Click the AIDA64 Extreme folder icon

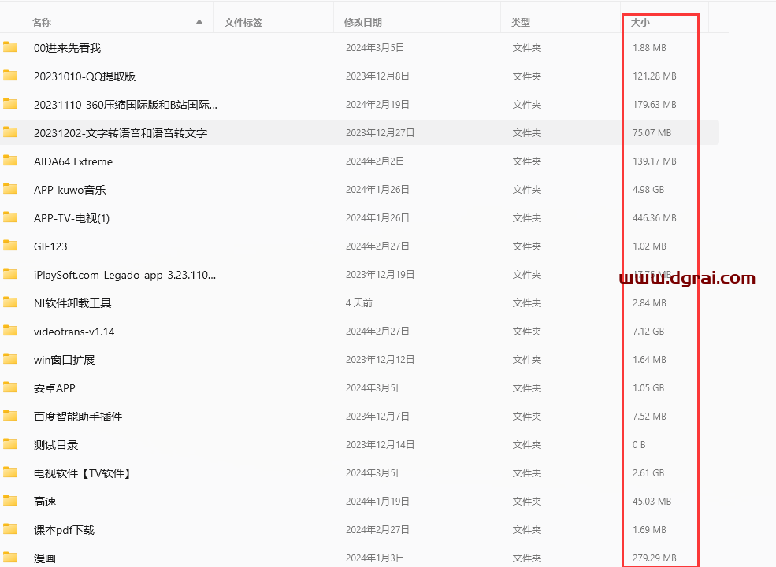tap(10, 161)
